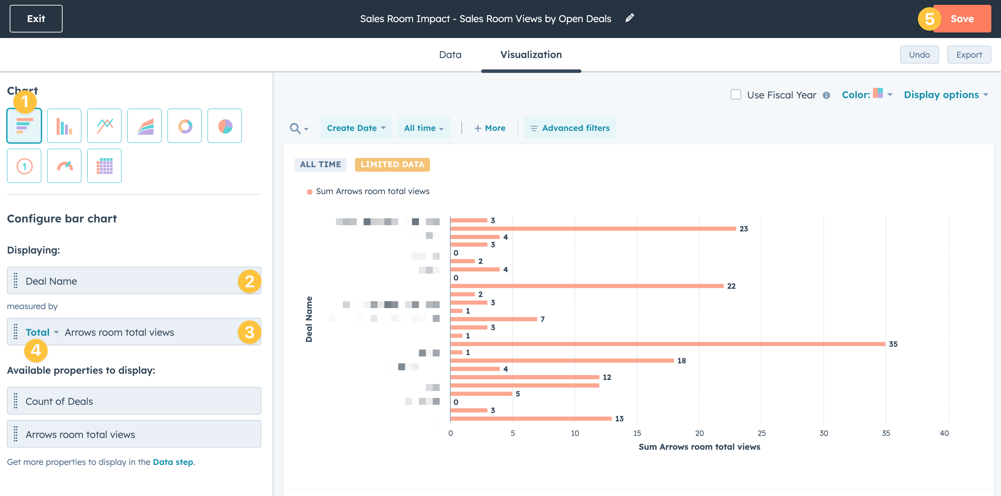The width and height of the screenshot is (1001, 496).
Task: Expand the All time date range dropdown
Action: click(x=423, y=128)
